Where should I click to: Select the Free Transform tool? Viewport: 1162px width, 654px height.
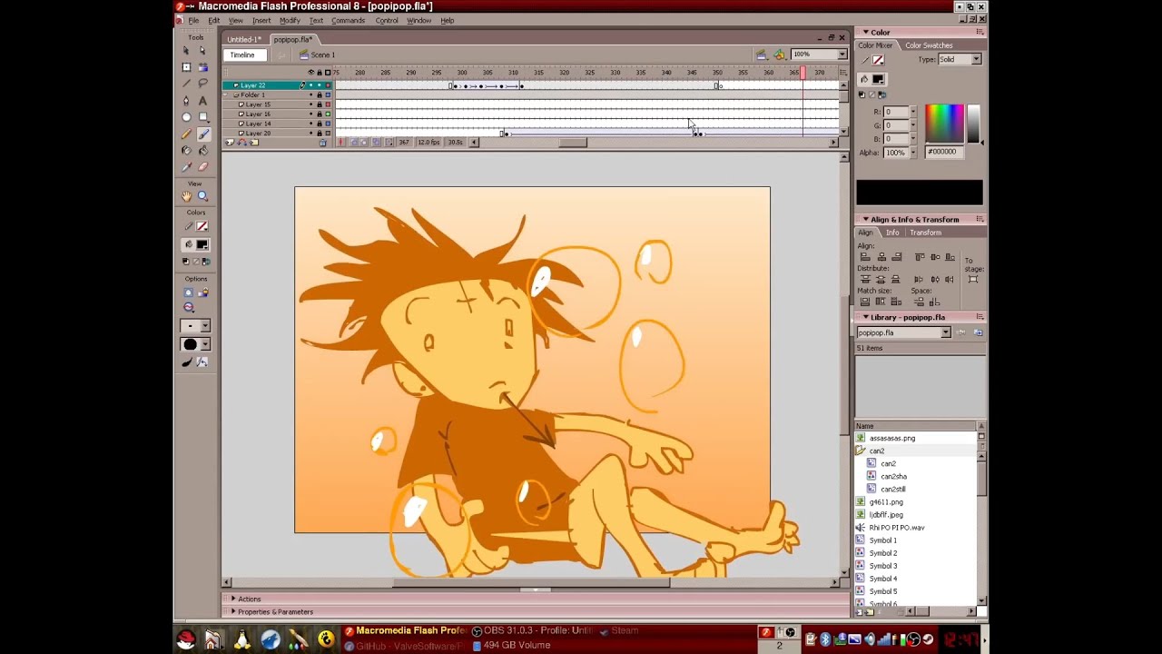(187, 67)
